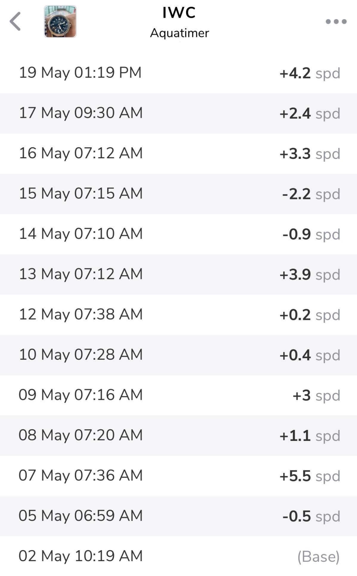Click the -2.2 spd reading

pyautogui.click(x=311, y=194)
